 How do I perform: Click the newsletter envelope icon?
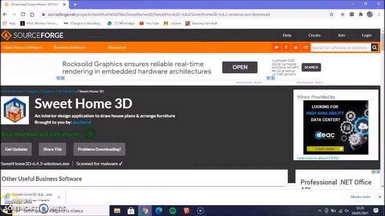coord(306,47)
